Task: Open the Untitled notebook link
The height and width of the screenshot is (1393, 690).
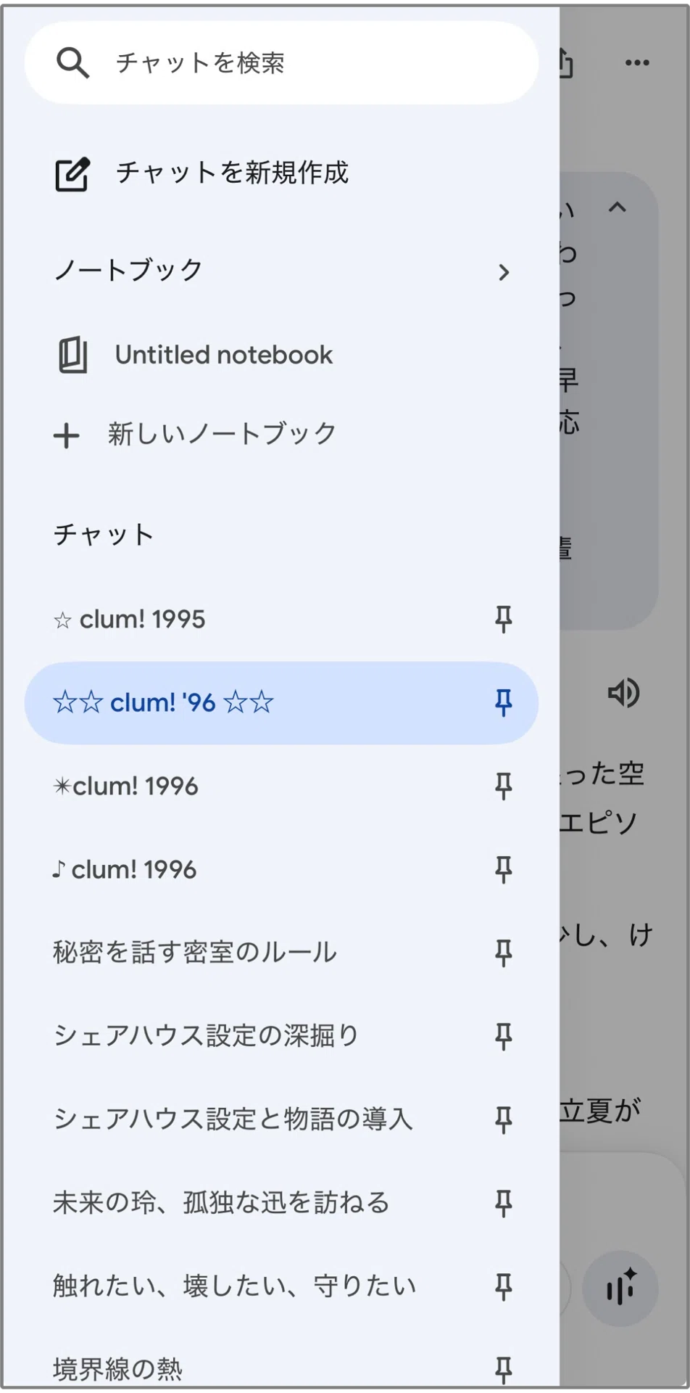Action: tap(223, 355)
